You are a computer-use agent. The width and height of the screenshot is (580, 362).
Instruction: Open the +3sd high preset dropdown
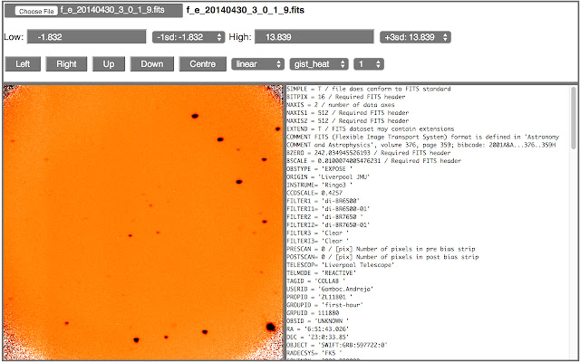[415, 37]
